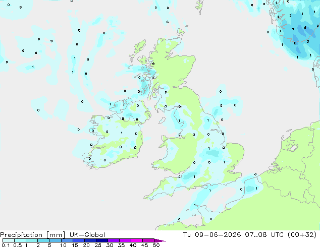Screen dimensions: 320x247
Task: Pick the 15–20 mm legend swatch
Action: (x=79, y=240)
